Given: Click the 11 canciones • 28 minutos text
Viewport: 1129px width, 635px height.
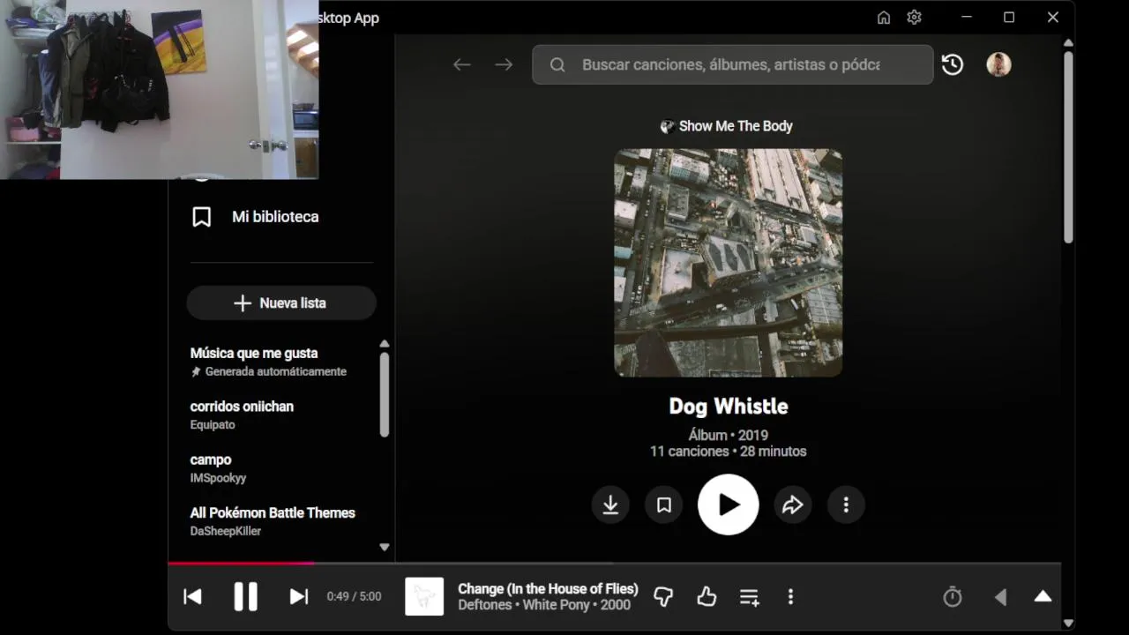Looking at the screenshot, I should pyautogui.click(x=729, y=451).
